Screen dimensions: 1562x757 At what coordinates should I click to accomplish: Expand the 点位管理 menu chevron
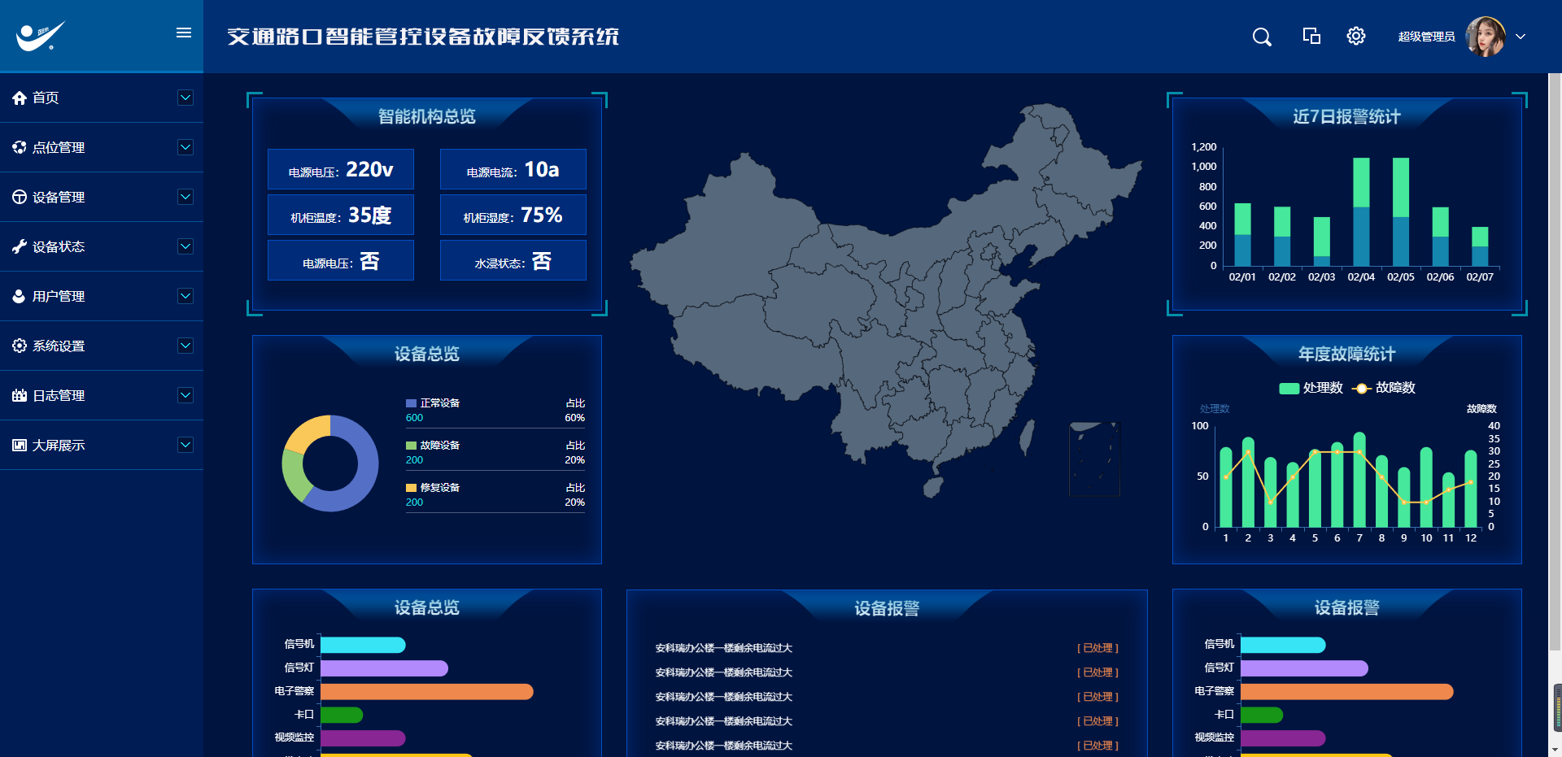click(x=185, y=147)
